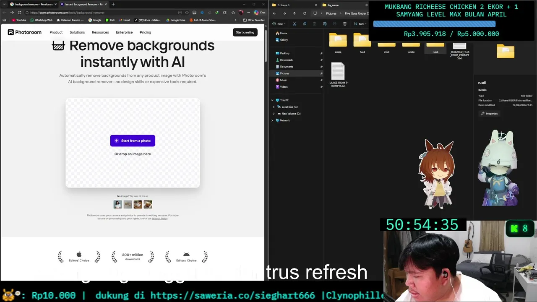Open the Privacy Policy link
537x302 pixels.
(x=159, y=219)
